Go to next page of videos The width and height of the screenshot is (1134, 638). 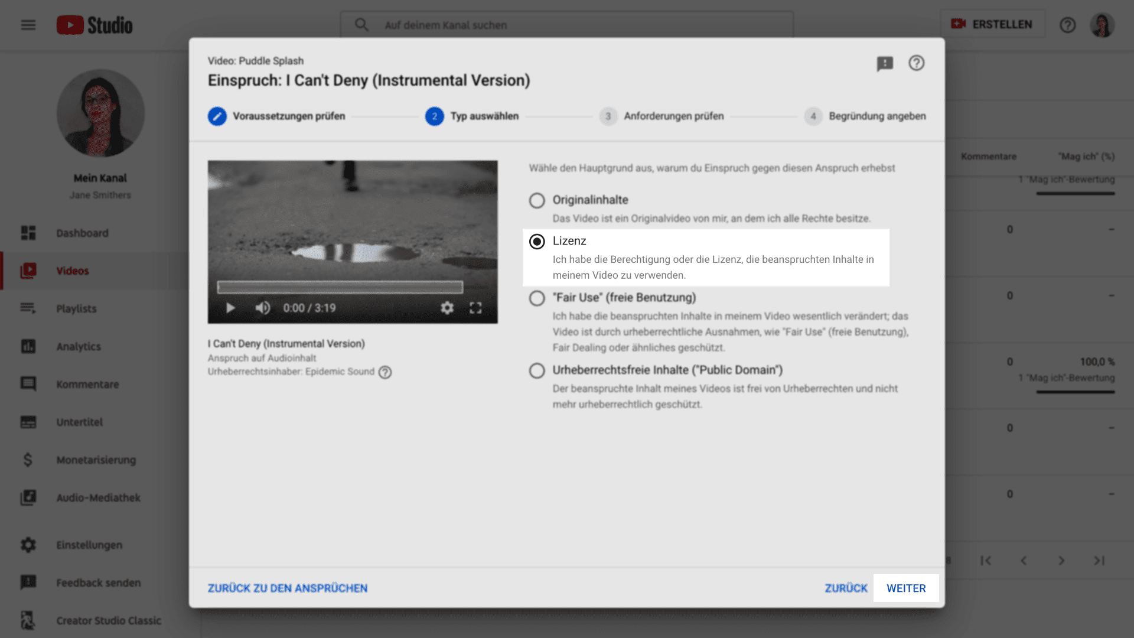click(x=1061, y=561)
